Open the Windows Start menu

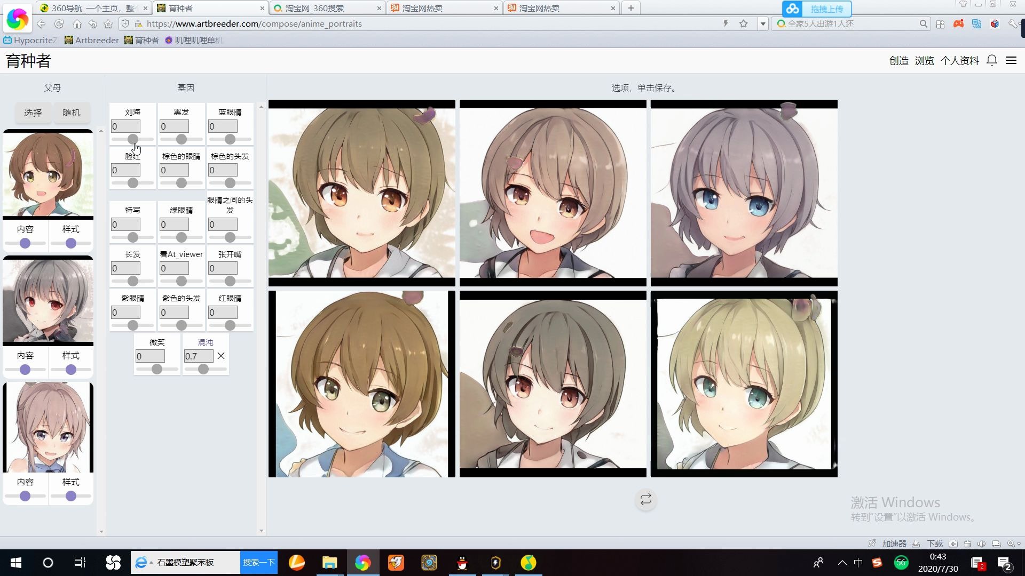click(x=16, y=563)
